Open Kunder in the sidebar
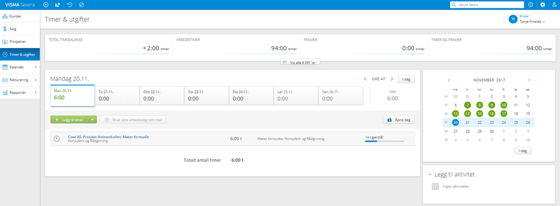The image size is (560, 206). tap(20, 16)
